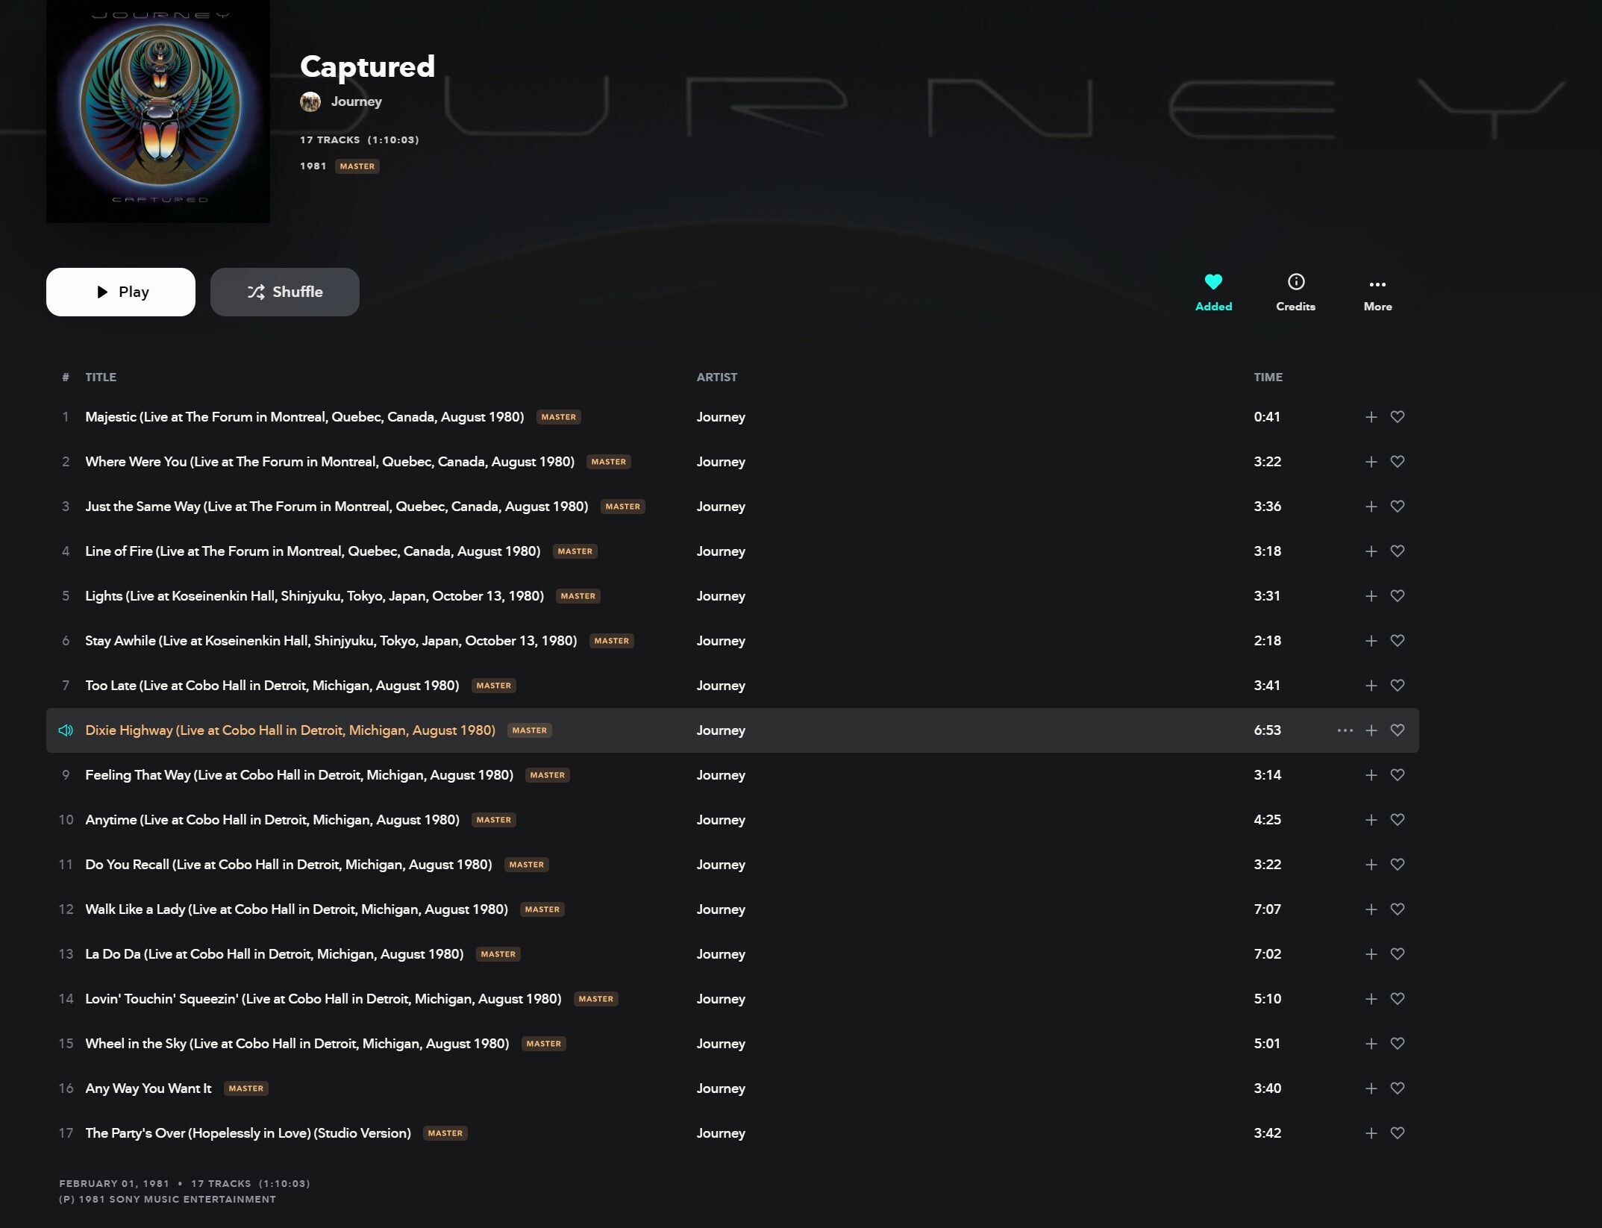Add Any Way You Want It to playlist
1602x1228 pixels.
[x=1371, y=1088]
